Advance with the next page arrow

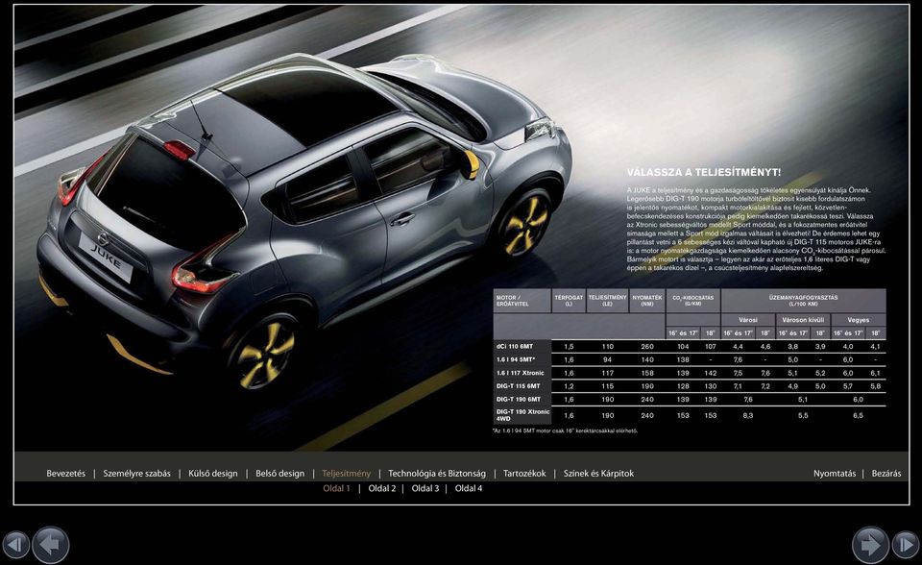(870, 545)
